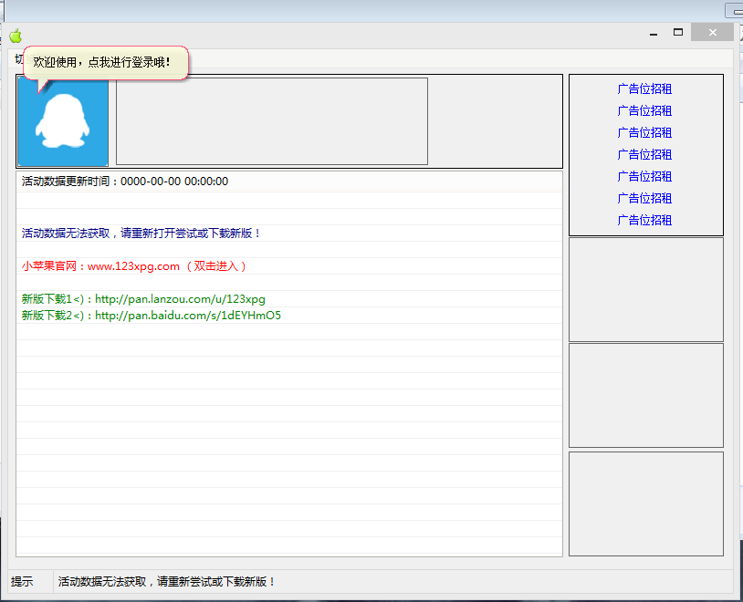Select the 新版下载2 baidu pan download row
This screenshot has width=743, height=602.
(289, 316)
